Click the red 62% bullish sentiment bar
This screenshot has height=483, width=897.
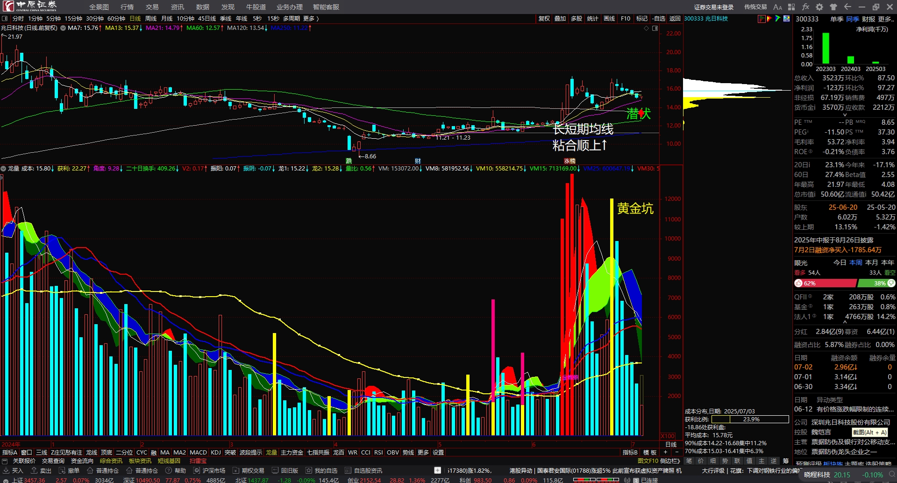(x=826, y=283)
